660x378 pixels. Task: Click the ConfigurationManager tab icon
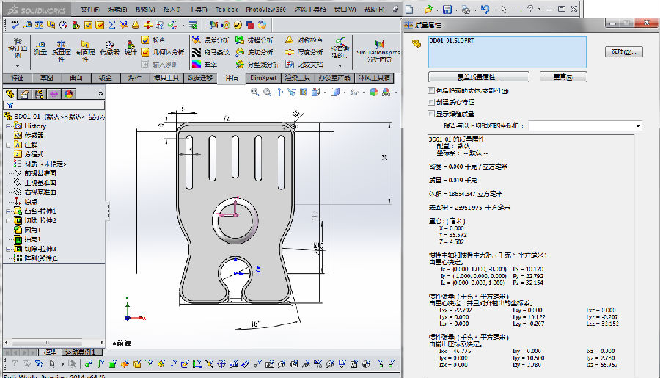[x=39, y=93]
